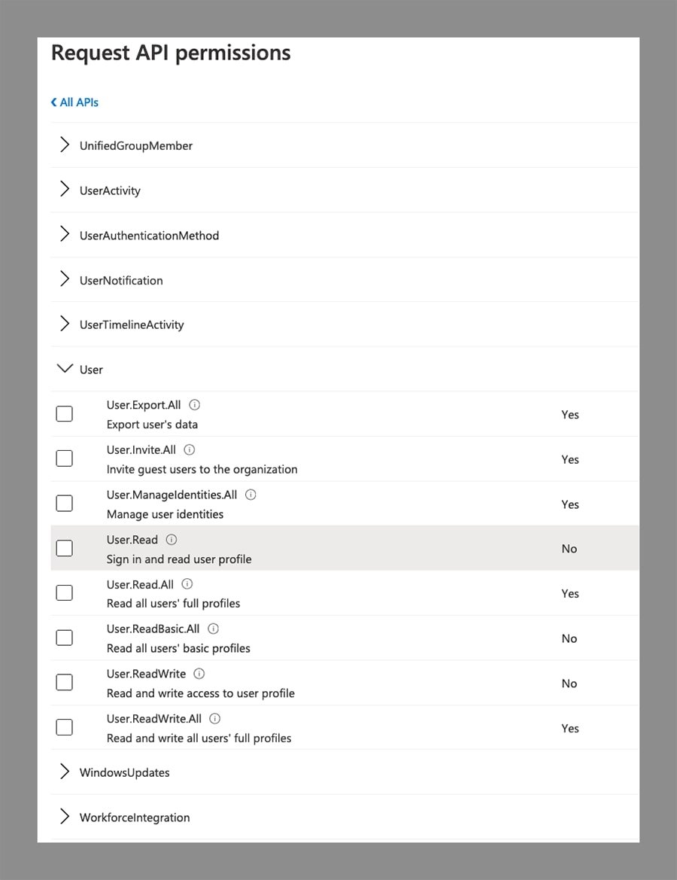
Task: Expand the UserAuthenticationMethod group
Action: (x=65, y=235)
